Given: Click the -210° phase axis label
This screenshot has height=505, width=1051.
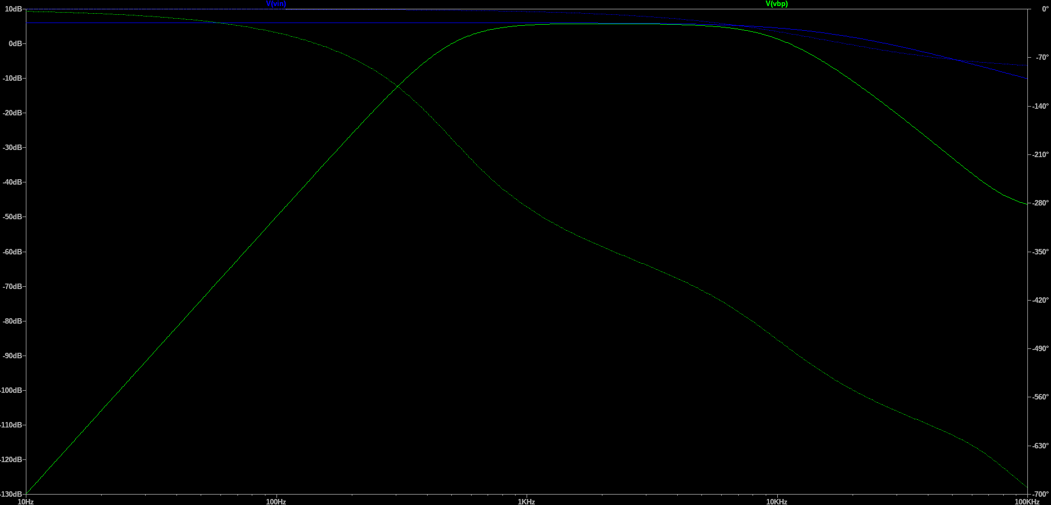Looking at the screenshot, I should click(1041, 154).
